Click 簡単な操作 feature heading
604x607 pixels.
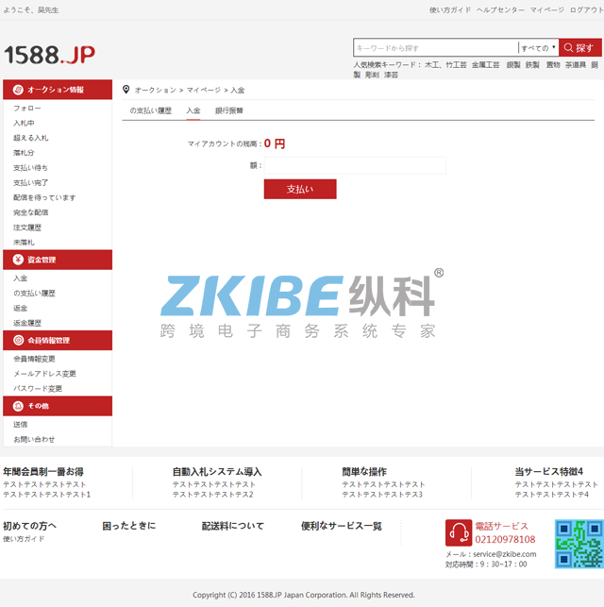point(364,471)
